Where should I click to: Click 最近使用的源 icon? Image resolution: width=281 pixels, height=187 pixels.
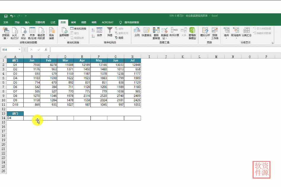[x=41, y=33]
